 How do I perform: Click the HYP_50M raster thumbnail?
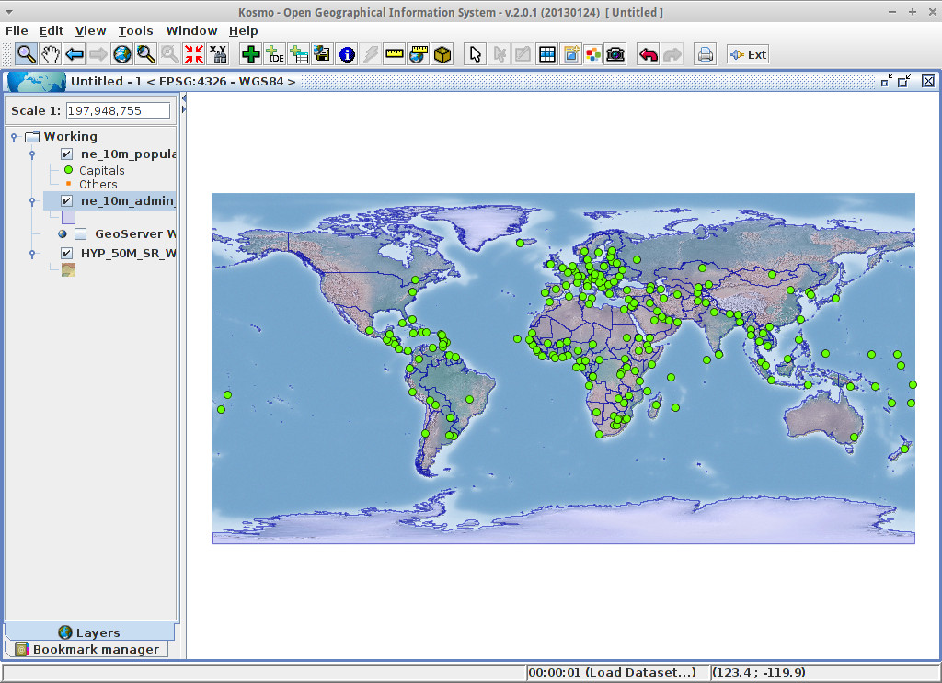pyautogui.click(x=68, y=269)
